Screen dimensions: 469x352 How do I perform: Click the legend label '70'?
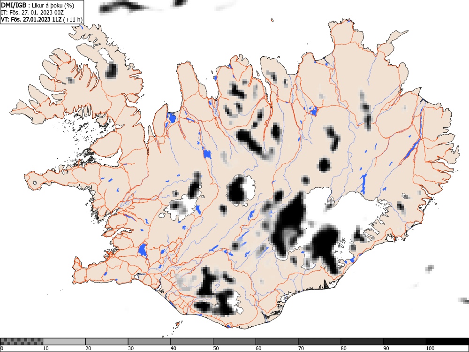click(x=301, y=348)
